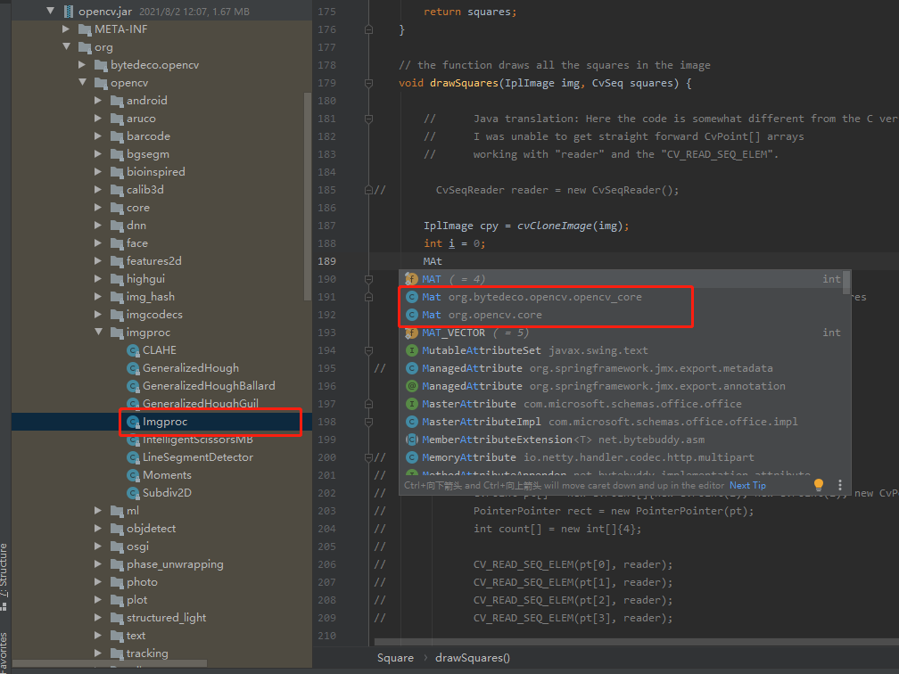Expand the META-INF folder
899x674 pixels.
(x=64, y=29)
